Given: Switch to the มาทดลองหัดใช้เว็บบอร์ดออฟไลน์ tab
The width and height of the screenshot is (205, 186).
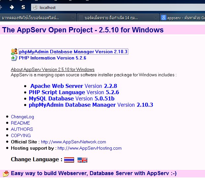Looking at the screenshot, I should pos(38,18).
